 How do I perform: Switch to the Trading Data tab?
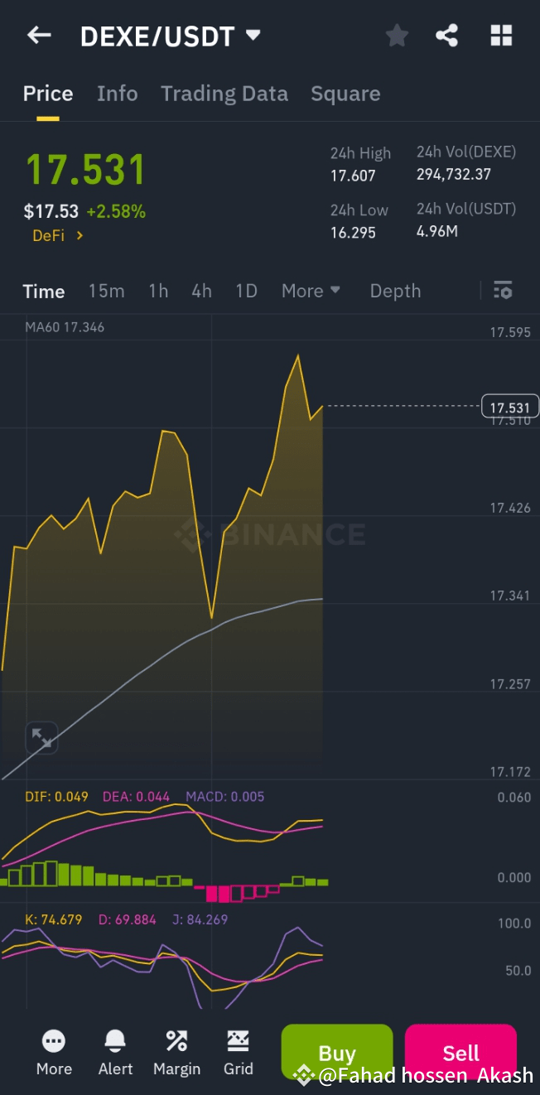click(224, 94)
